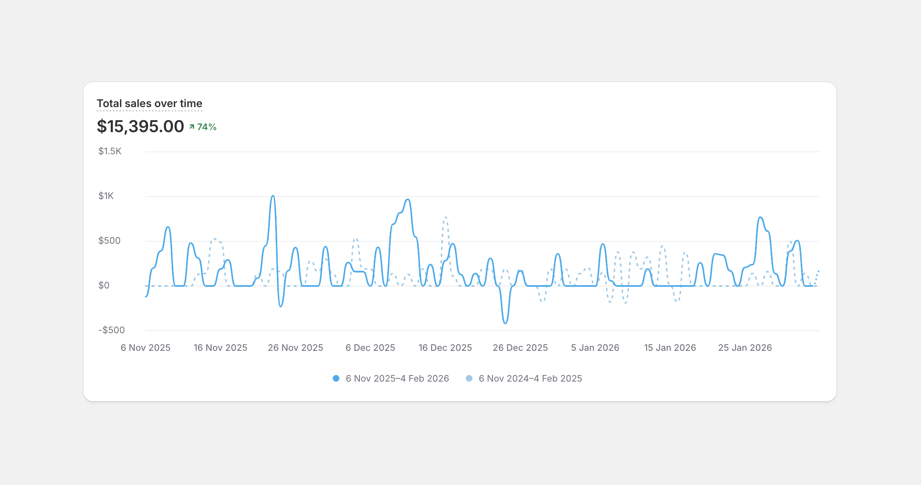Click the 15 Jan 2026 axis label
This screenshot has height=485, width=921.
coord(670,348)
